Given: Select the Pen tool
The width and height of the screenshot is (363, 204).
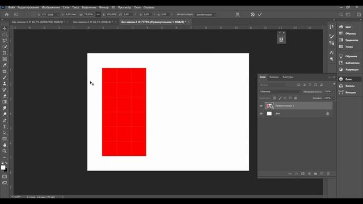Looking at the screenshot, I should [5, 121].
